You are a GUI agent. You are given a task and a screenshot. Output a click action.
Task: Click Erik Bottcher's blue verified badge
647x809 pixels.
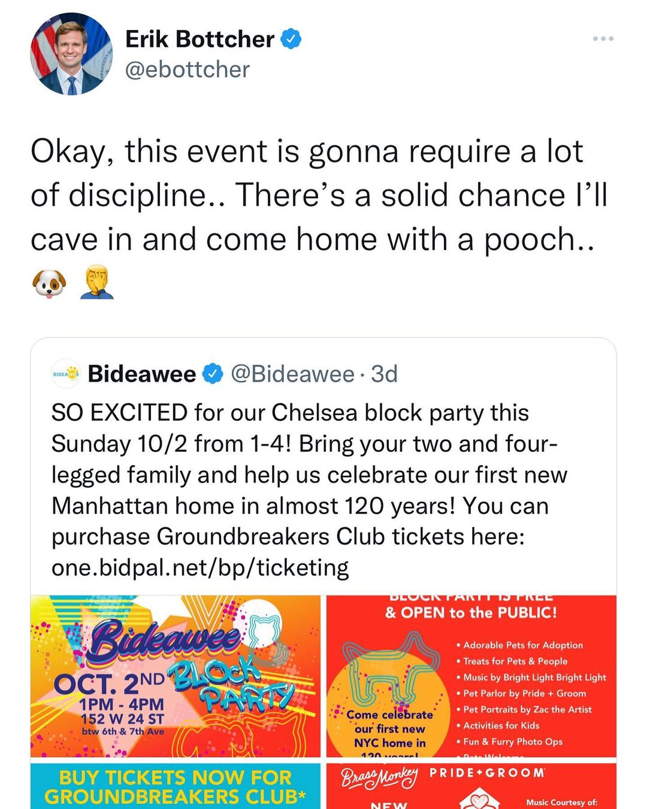click(291, 40)
